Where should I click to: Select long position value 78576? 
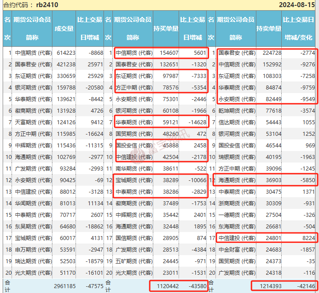(171, 88)
